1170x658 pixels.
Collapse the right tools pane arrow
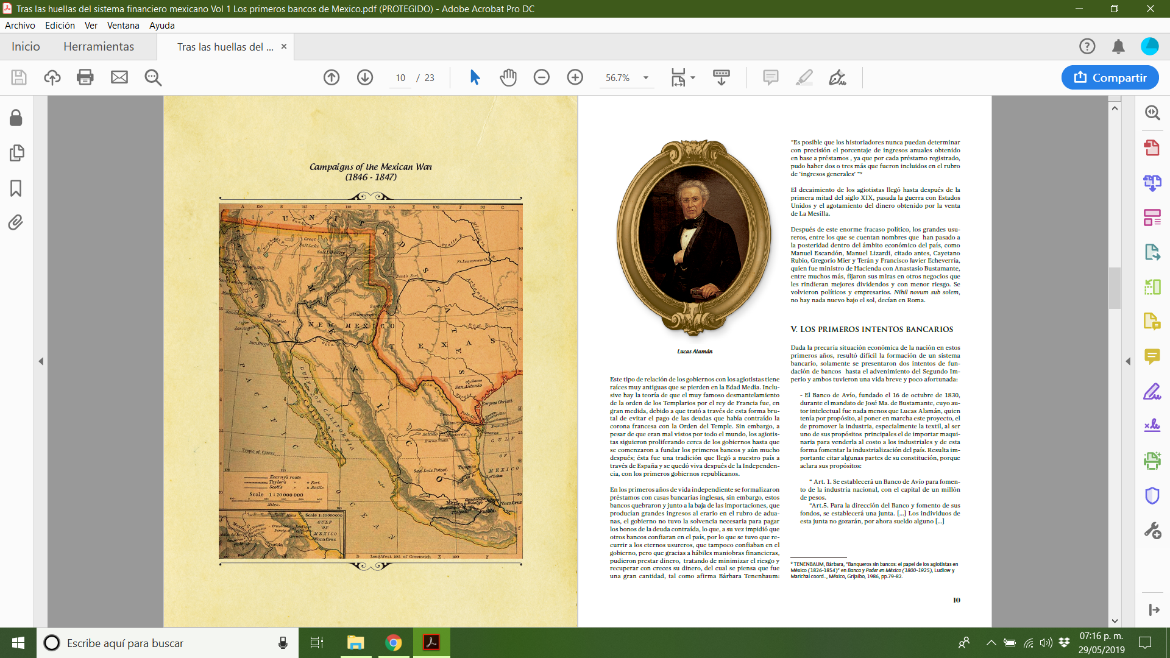pos(1128,361)
